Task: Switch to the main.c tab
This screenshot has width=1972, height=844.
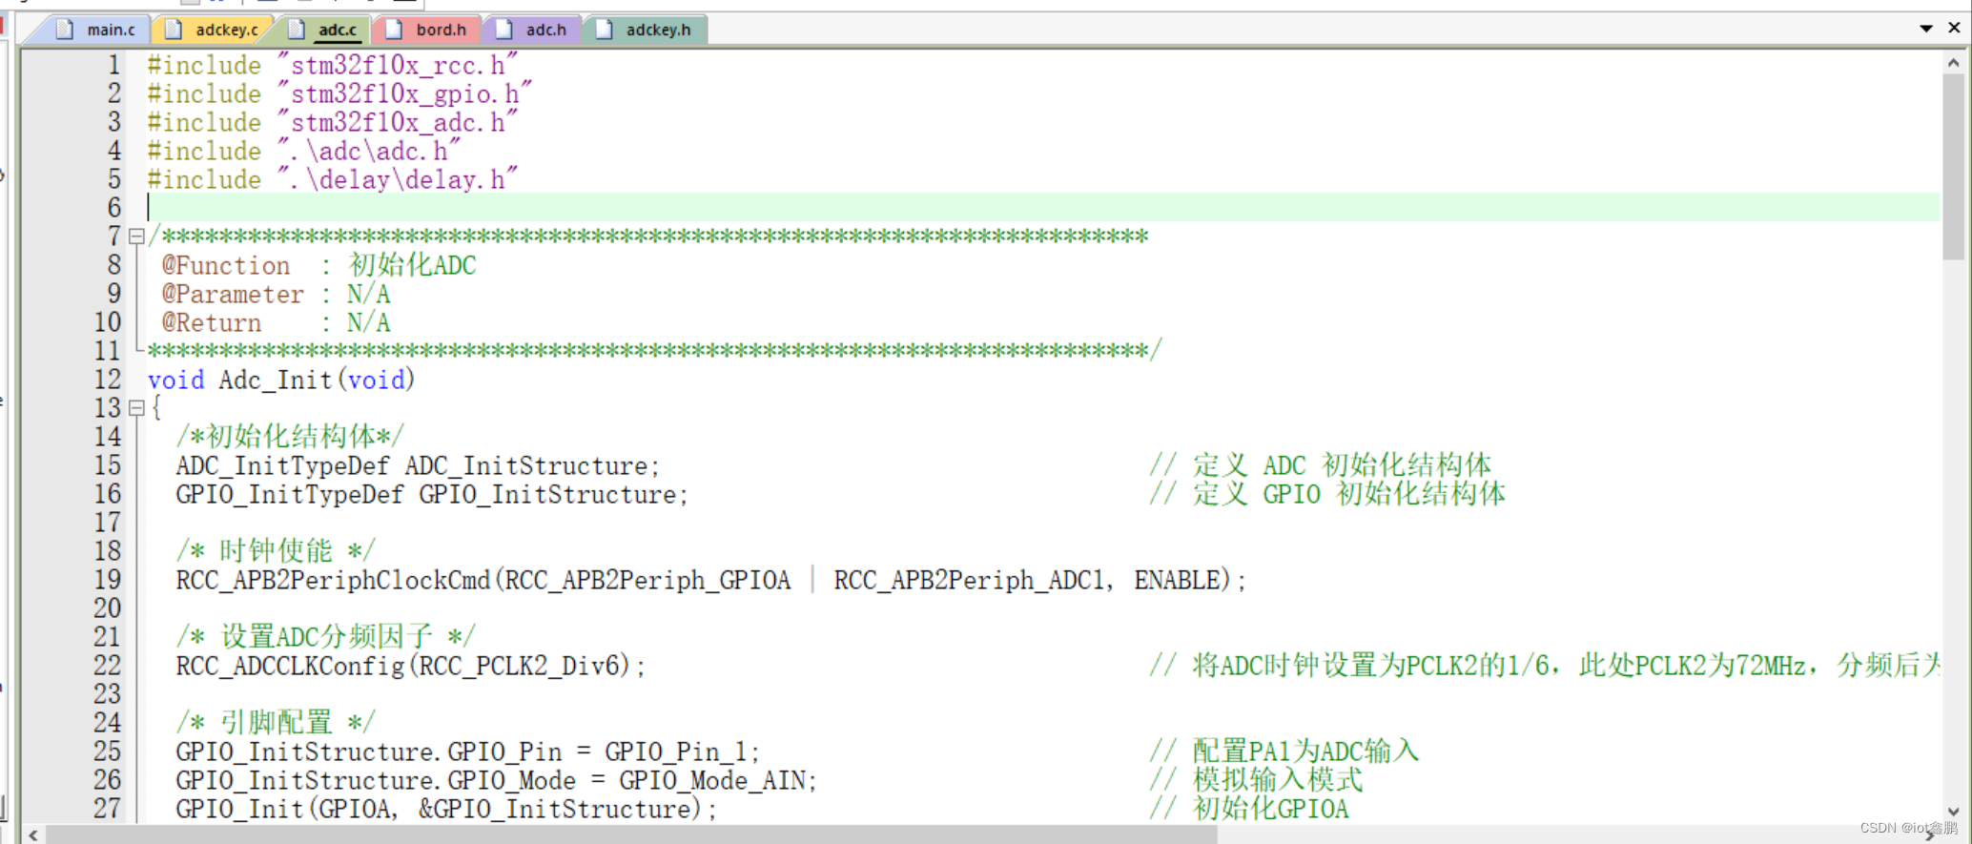Action: pyautogui.click(x=95, y=30)
